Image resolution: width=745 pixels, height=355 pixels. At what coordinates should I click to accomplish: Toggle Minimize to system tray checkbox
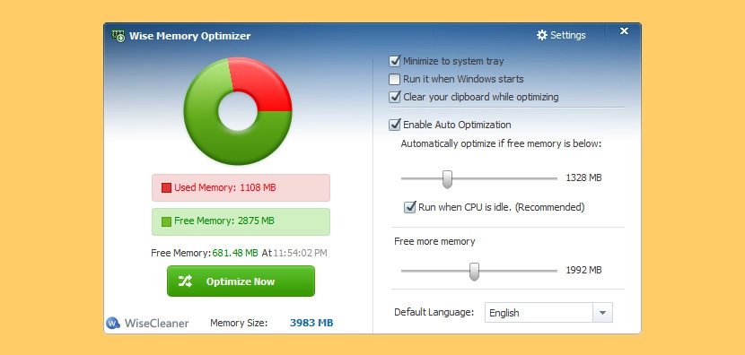point(394,61)
